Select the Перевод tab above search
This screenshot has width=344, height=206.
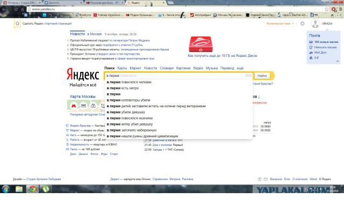pyautogui.click(x=227, y=68)
